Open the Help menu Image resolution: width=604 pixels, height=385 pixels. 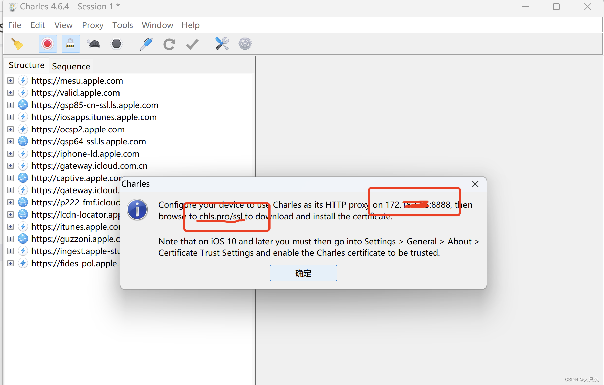click(191, 25)
